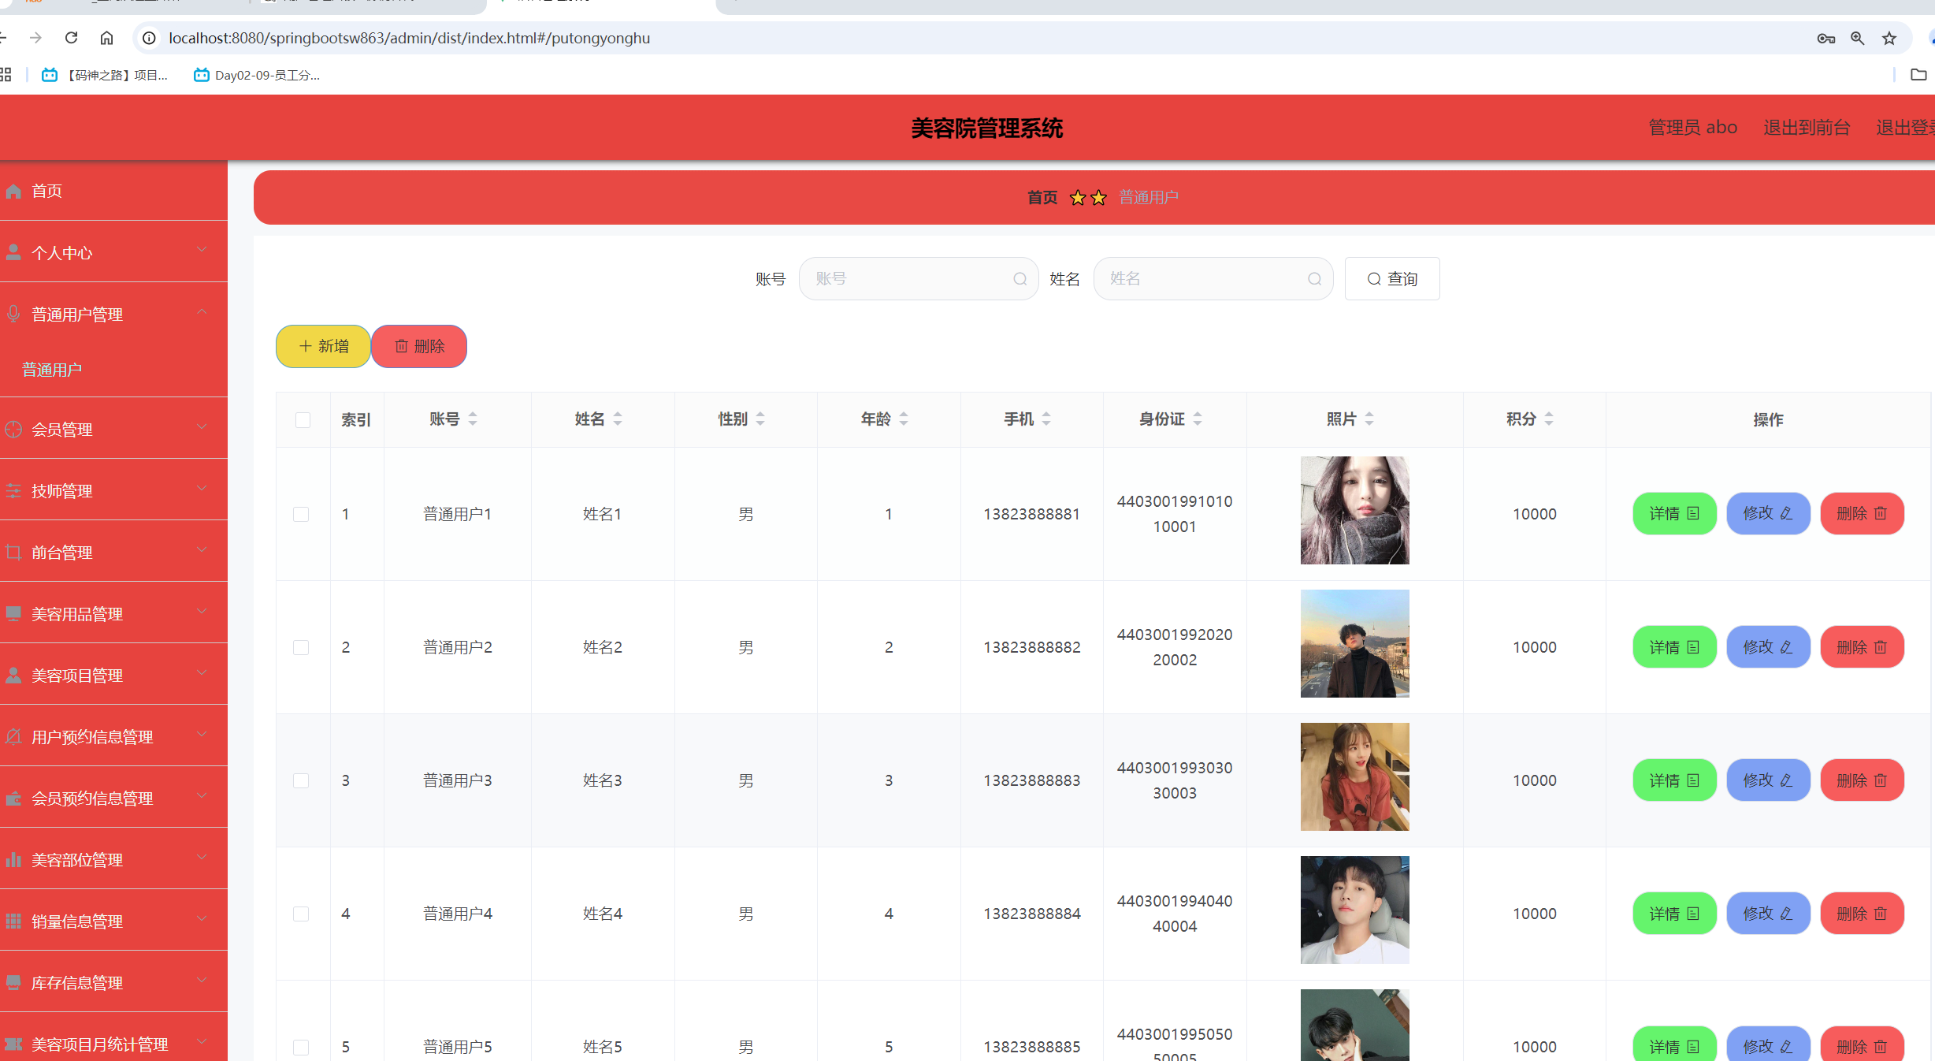This screenshot has height=1061, width=1935.
Task: Click the browser forward arrow
Action: pyautogui.click(x=35, y=38)
